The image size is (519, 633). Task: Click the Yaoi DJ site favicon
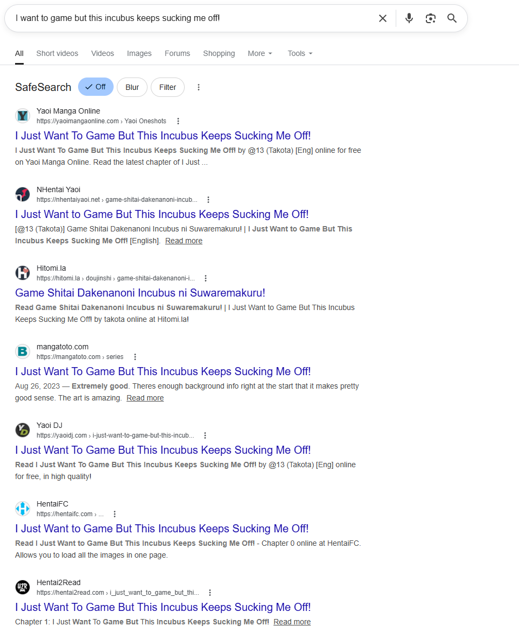[23, 431]
